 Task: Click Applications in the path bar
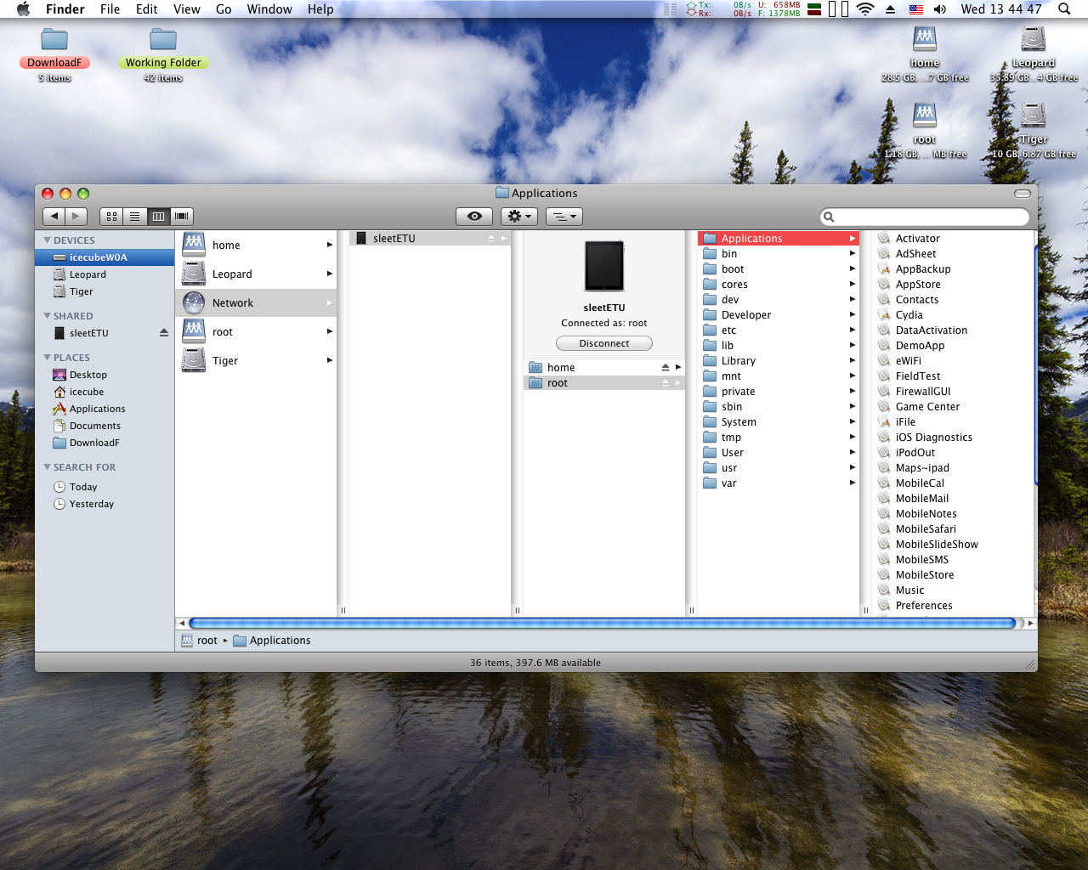272,641
